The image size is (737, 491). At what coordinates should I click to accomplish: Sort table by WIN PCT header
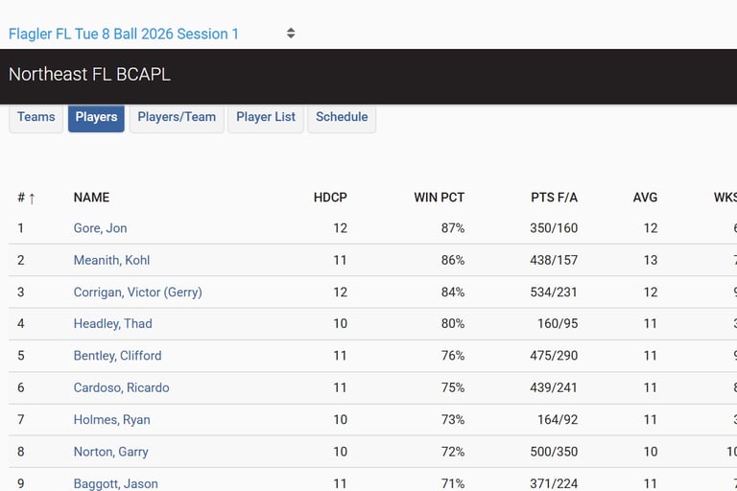[x=439, y=198]
